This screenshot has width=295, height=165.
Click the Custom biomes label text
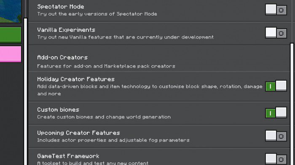tap(58, 110)
